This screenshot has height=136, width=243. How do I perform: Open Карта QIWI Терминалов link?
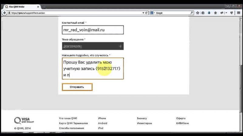[x=74, y=123]
